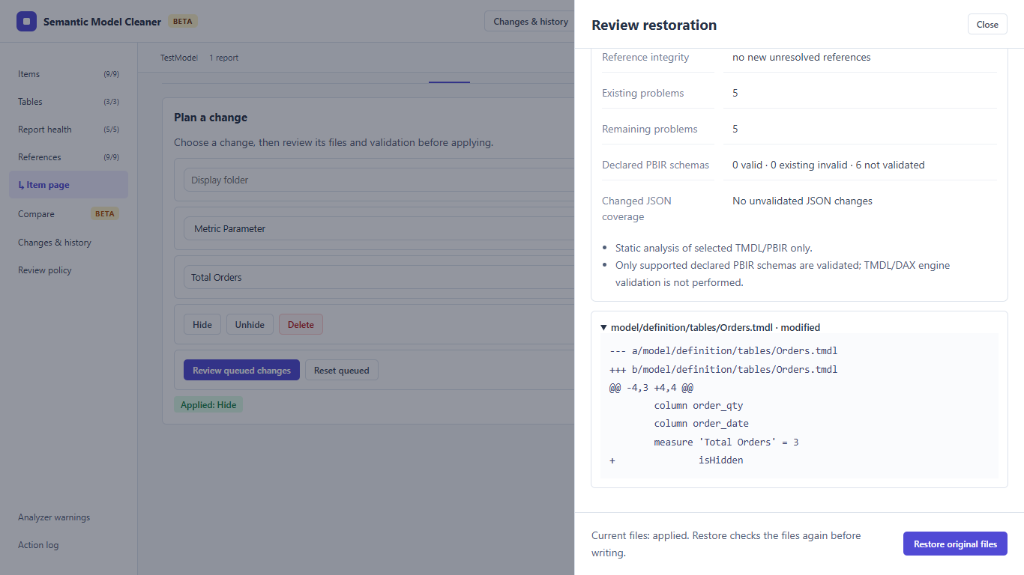1024x575 pixels.
Task: Click the Review restoration panel heading
Action: point(654,25)
